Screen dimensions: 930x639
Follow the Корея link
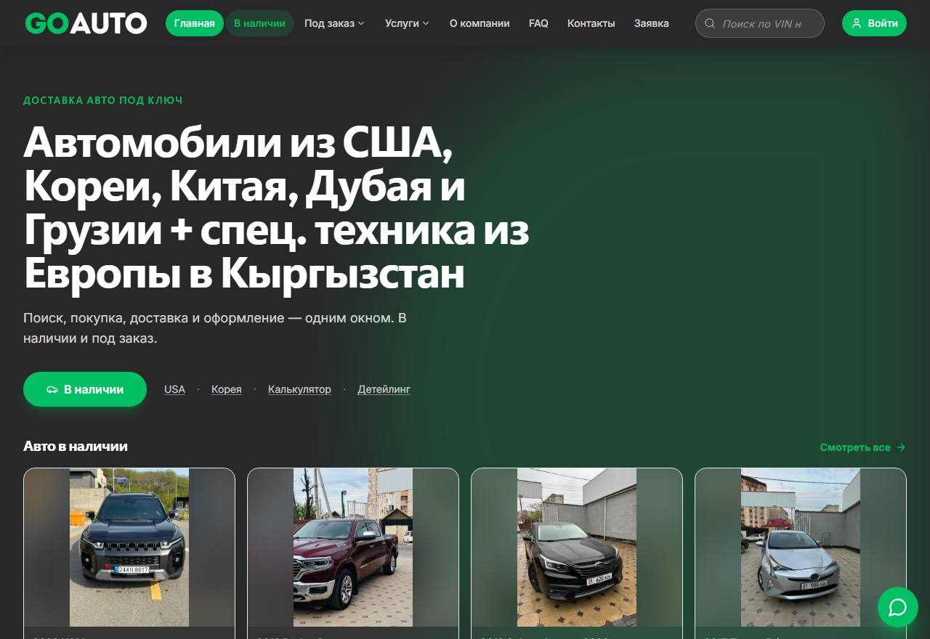pos(227,389)
